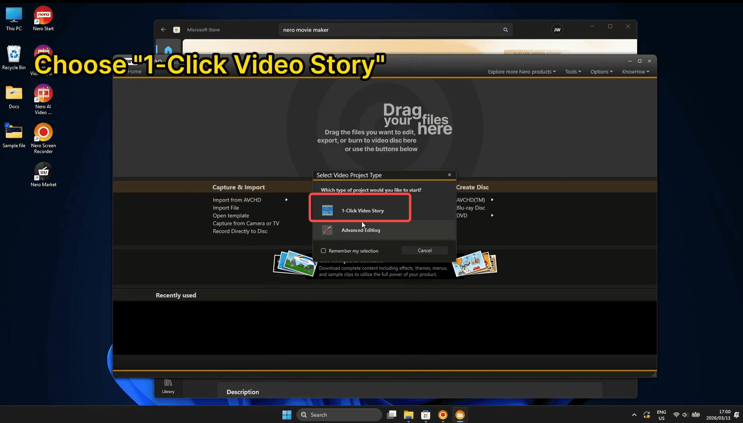Close the Select Video Project Type dialog
Viewport: 743px width, 423px height.
pyautogui.click(x=449, y=175)
